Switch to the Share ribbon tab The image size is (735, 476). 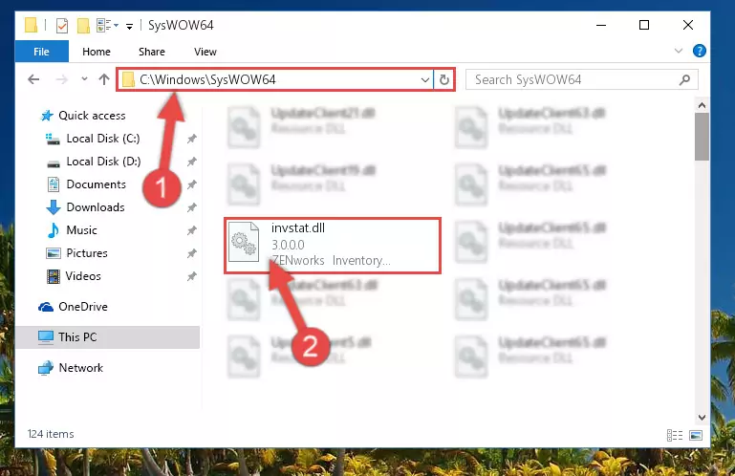coord(151,52)
